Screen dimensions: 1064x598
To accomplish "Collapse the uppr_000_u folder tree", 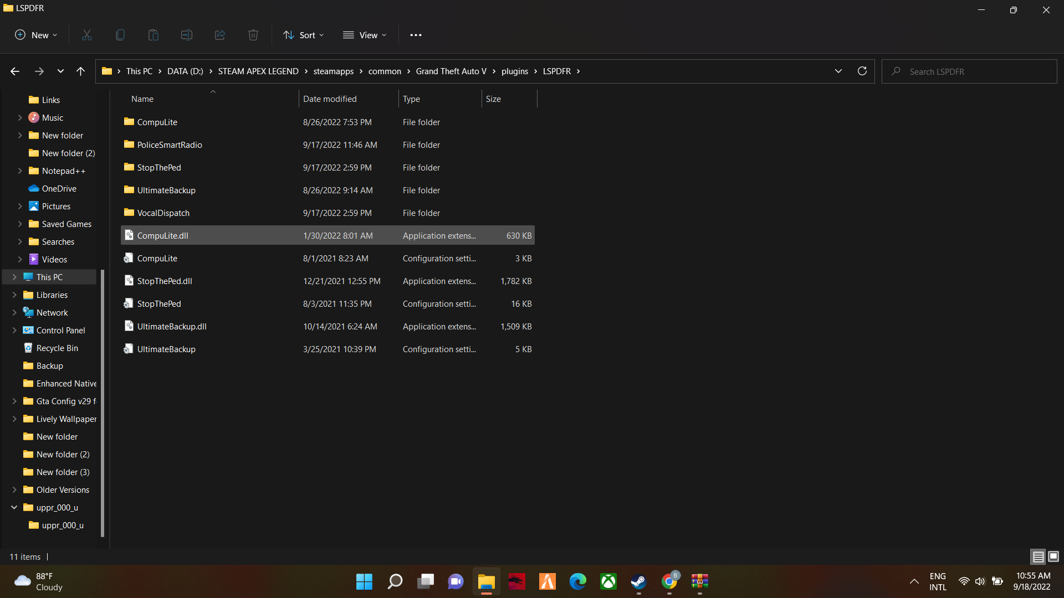I will click(x=14, y=507).
